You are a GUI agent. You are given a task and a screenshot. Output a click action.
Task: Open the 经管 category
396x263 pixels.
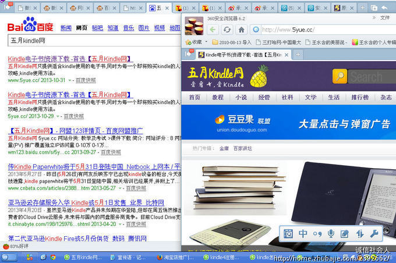[264, 97]
